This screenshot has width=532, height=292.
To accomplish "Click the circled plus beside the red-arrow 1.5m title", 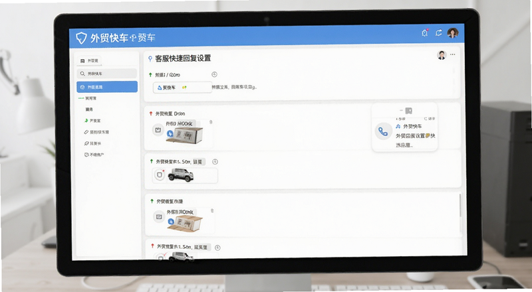I will pyautogui.click(x=218, y=248).
